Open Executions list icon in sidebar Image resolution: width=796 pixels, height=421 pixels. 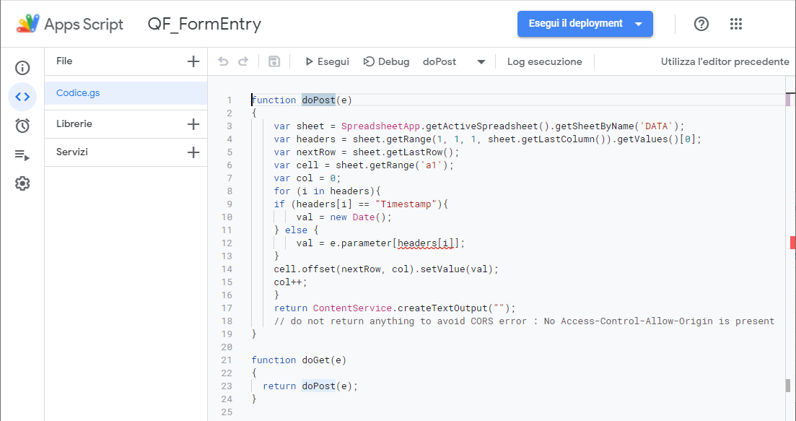tap(22, 155)
